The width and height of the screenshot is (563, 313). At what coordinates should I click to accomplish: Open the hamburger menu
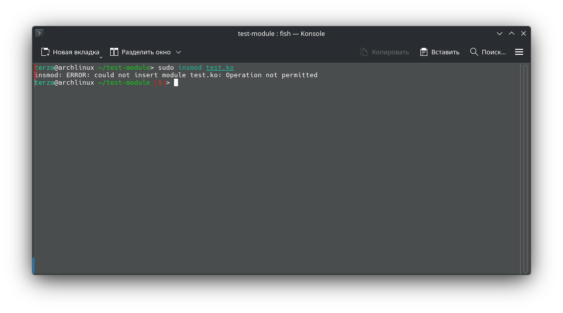[x=519, y=52]
